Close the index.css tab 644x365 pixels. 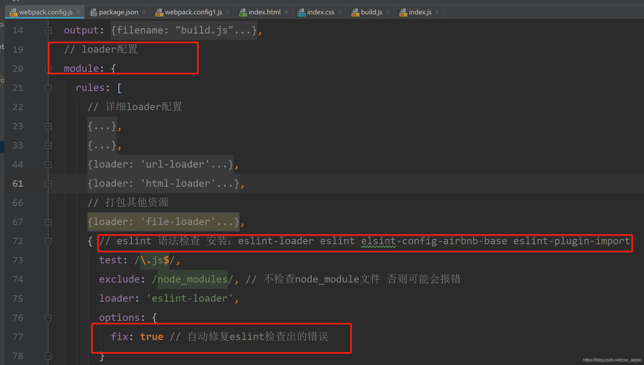click(x=340, y=12)
